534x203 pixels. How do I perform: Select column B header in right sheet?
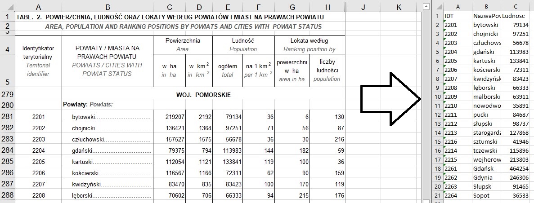(x=486, y=6)
